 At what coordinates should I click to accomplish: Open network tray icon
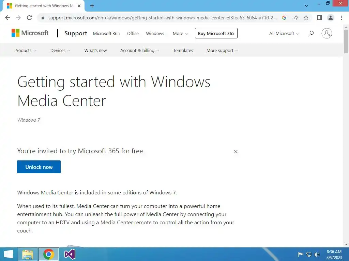coord(309,254)
